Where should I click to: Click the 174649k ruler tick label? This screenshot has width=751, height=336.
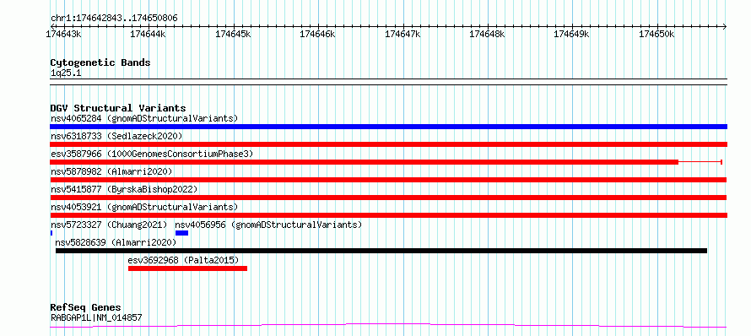click(572, 35)
